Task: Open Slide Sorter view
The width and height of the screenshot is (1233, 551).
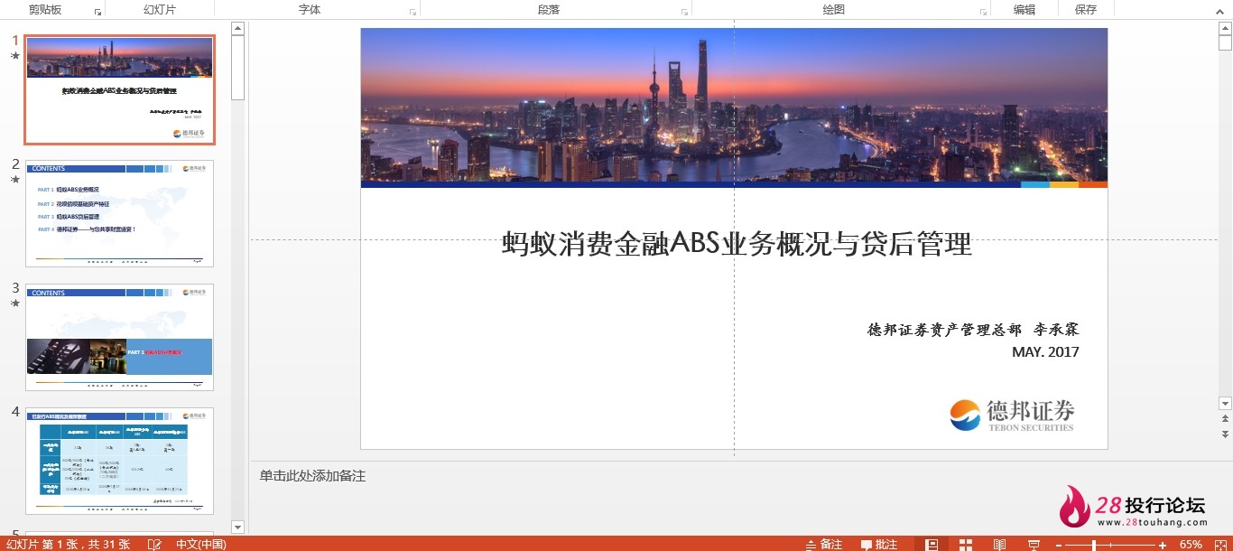Action: coord(966,544)
